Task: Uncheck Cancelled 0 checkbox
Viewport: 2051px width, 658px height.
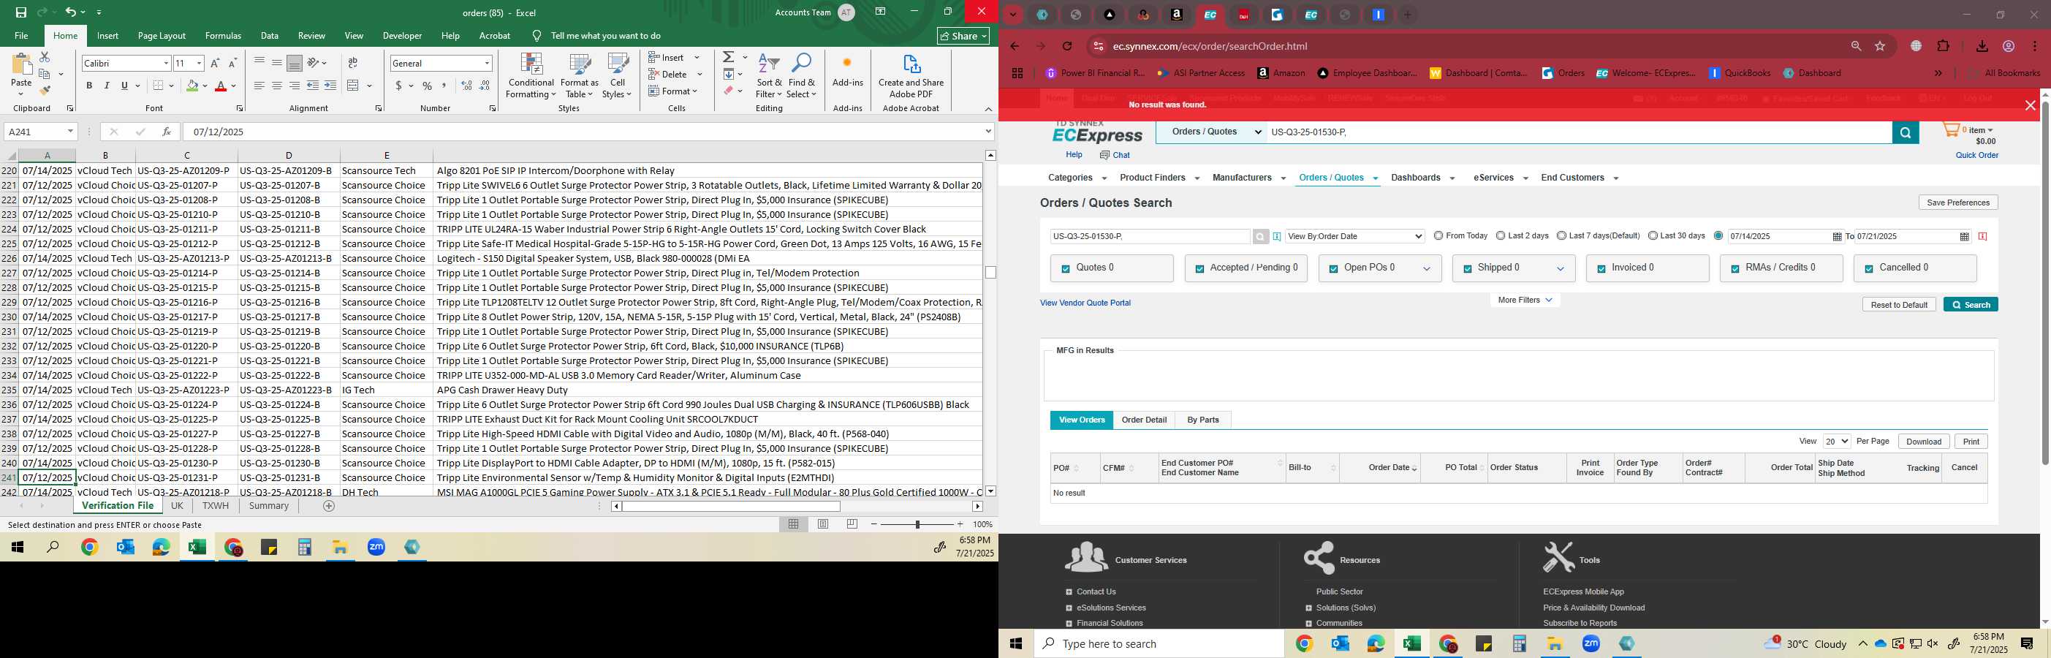Action: (1869, 269)
